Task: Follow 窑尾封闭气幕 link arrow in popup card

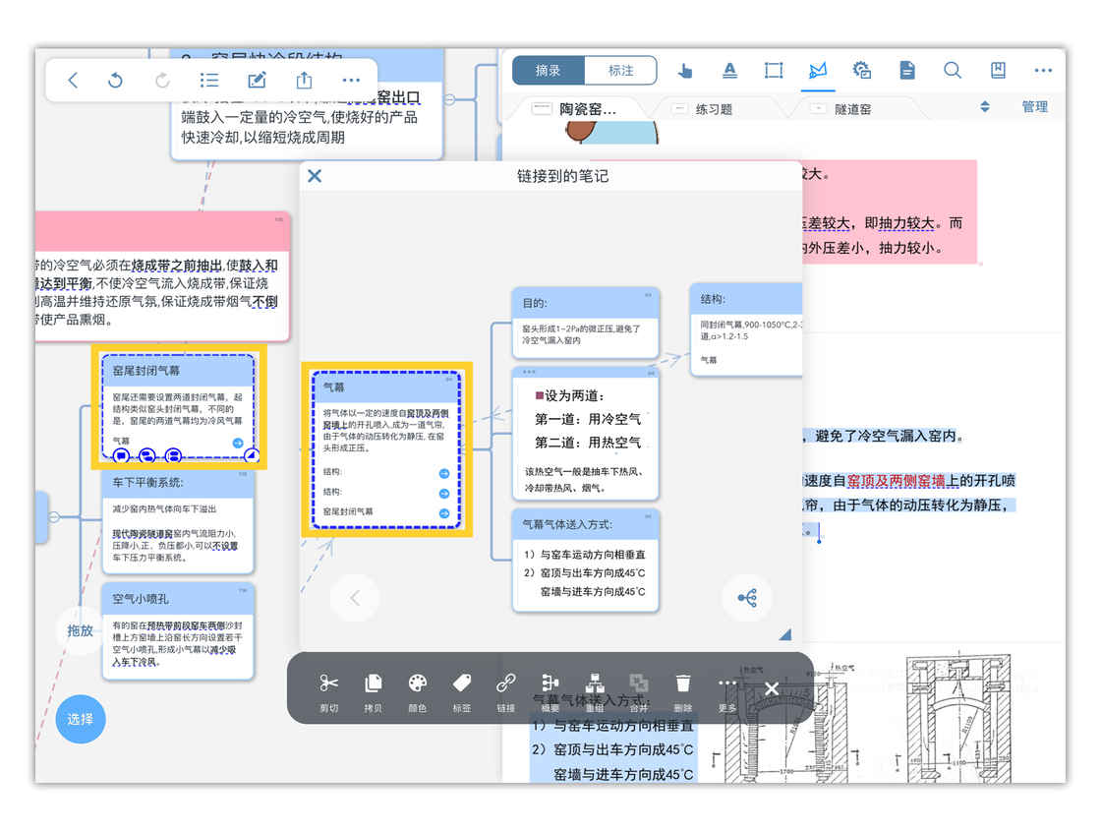Action: point(443,513)
